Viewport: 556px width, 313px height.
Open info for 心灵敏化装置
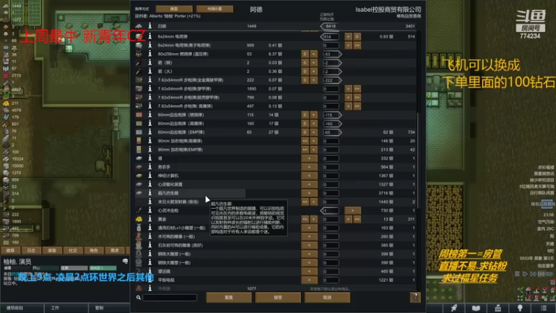(149, 184)
